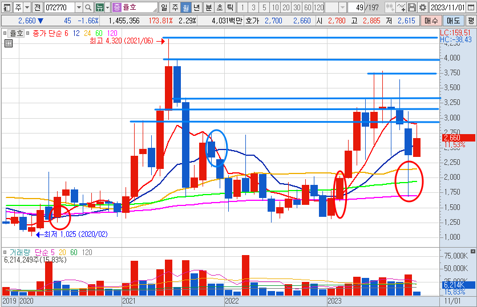
Task: Focus the stock code field 072770
Action: click(x=59, y=7)
